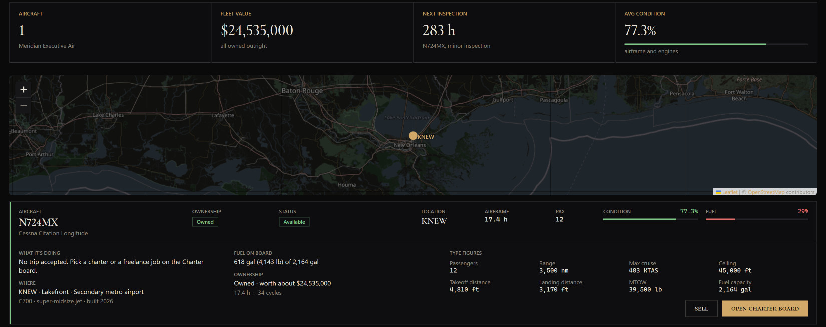This screenshot has height=327, width=826.
Task: Click the Owned ownership badge
Action: click(205, 222)
